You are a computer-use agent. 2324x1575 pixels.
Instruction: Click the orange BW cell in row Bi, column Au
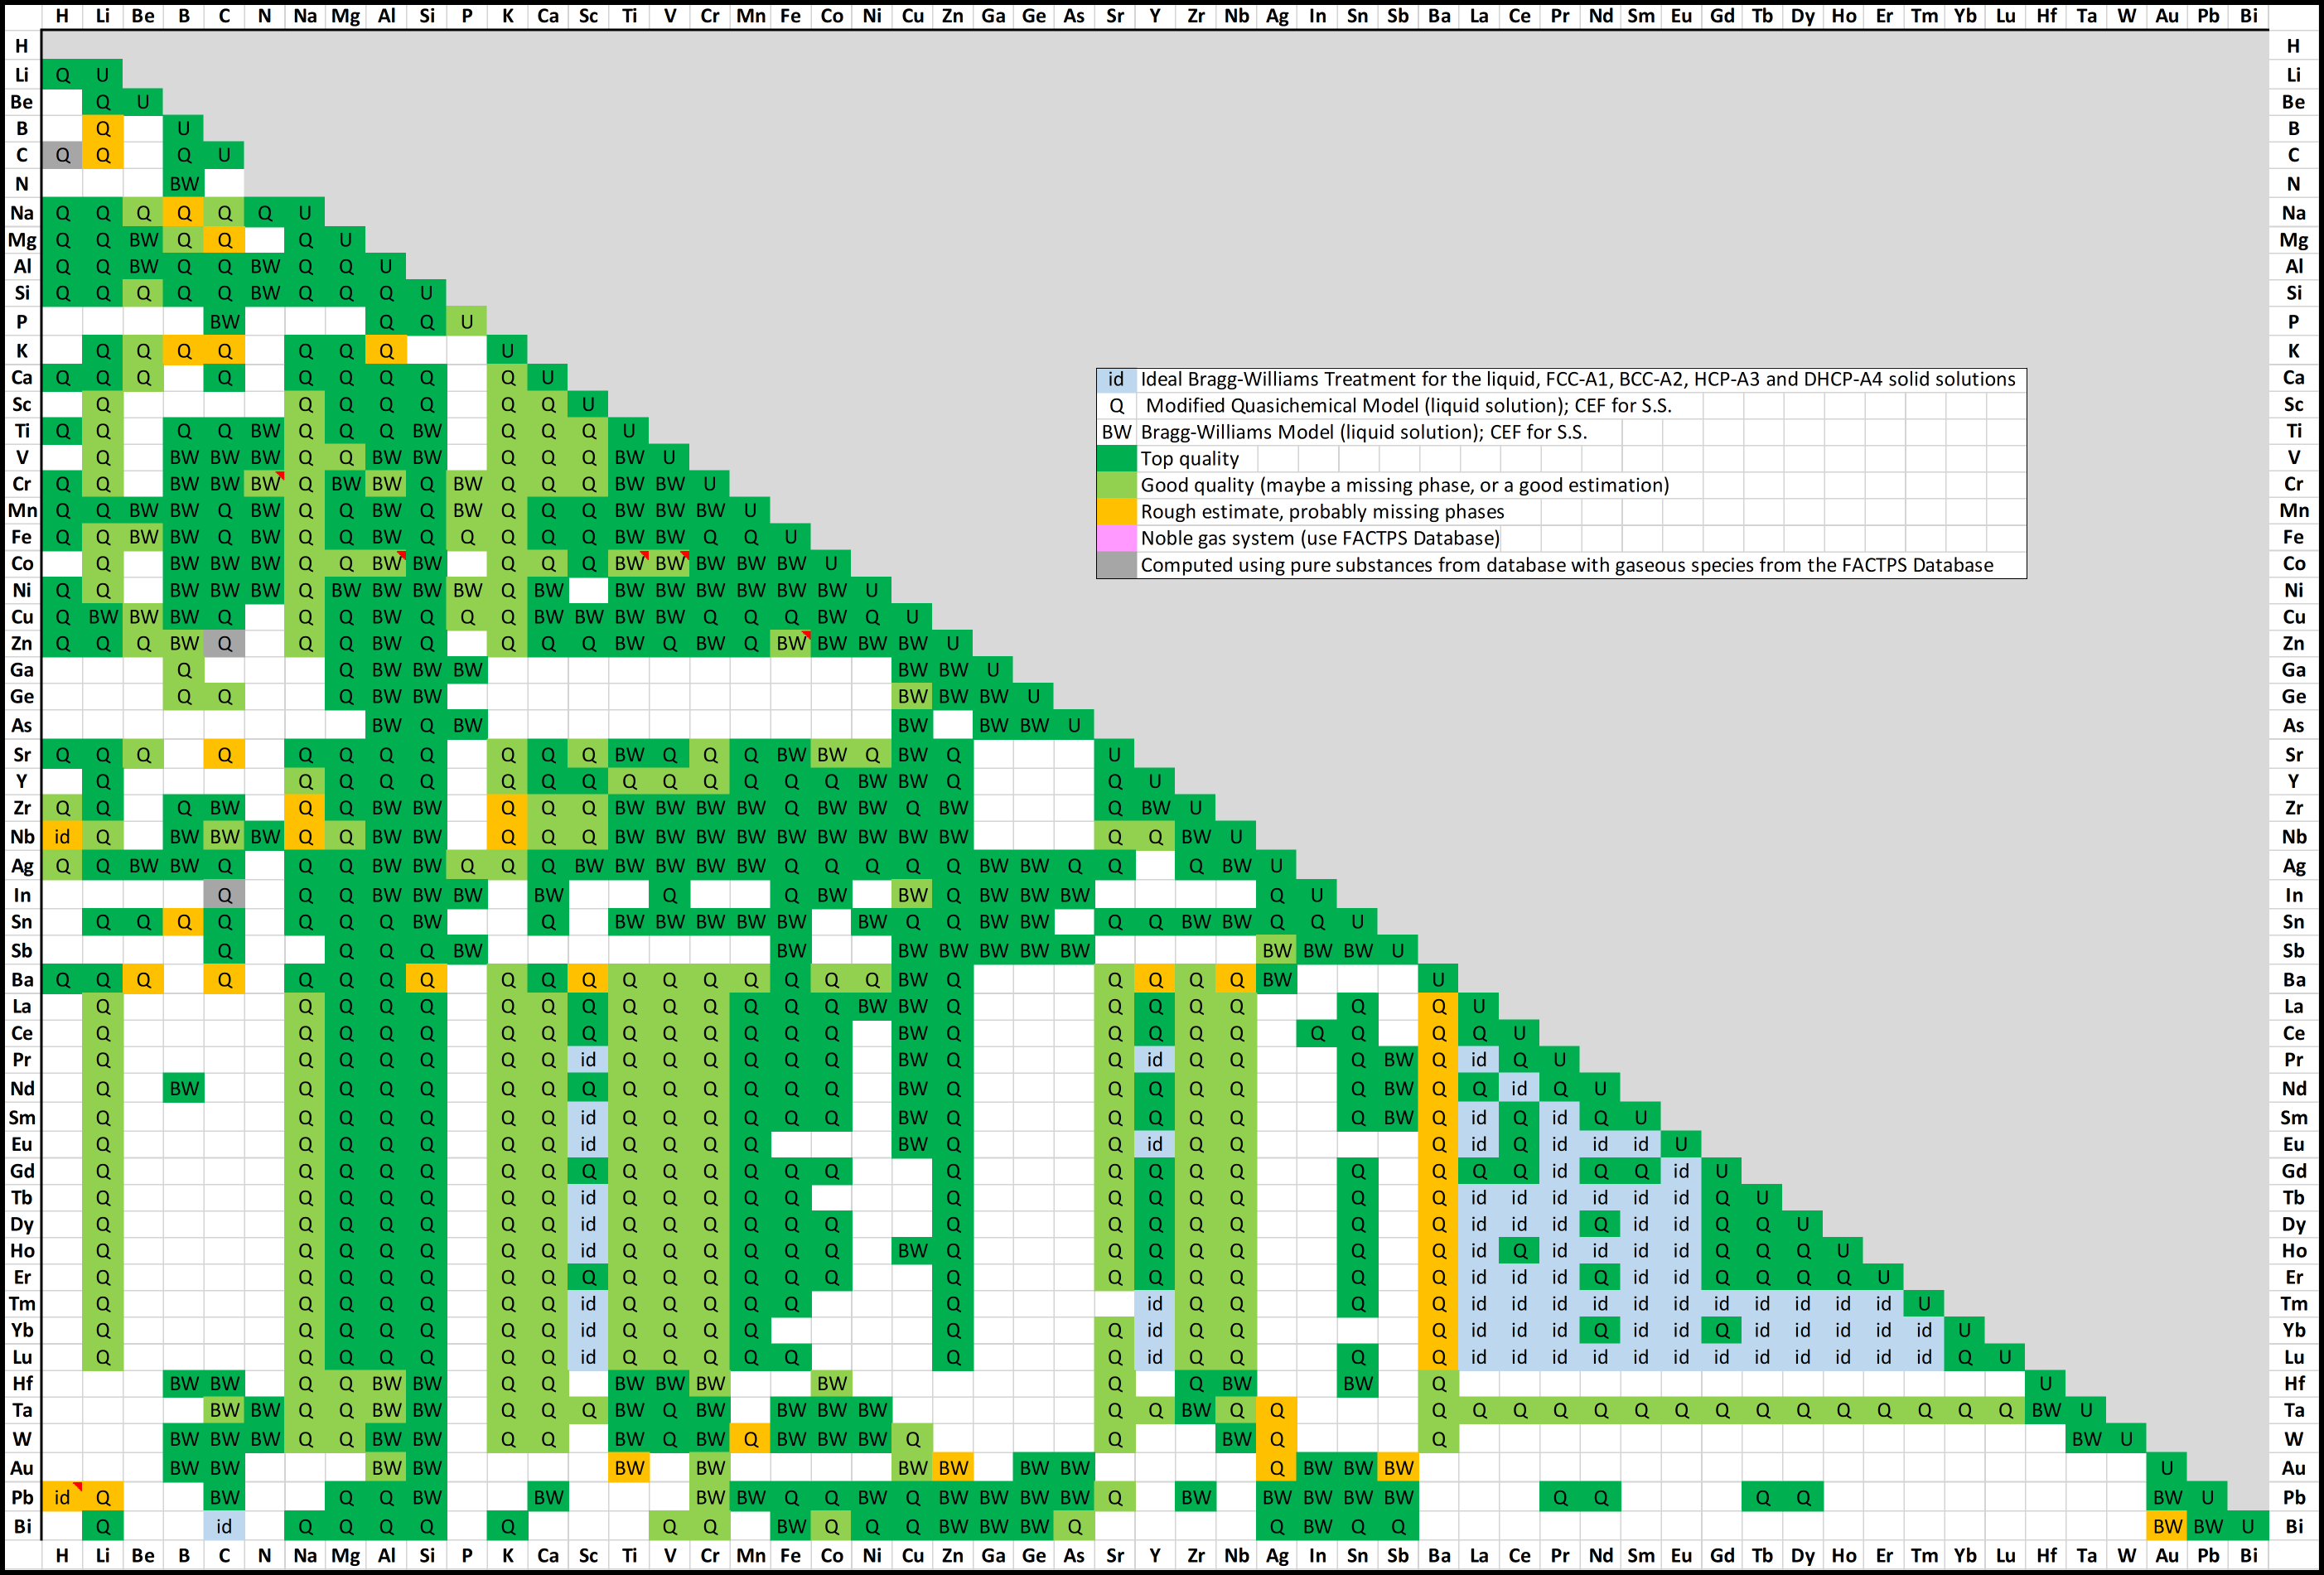click(x=2166, y=1526)
